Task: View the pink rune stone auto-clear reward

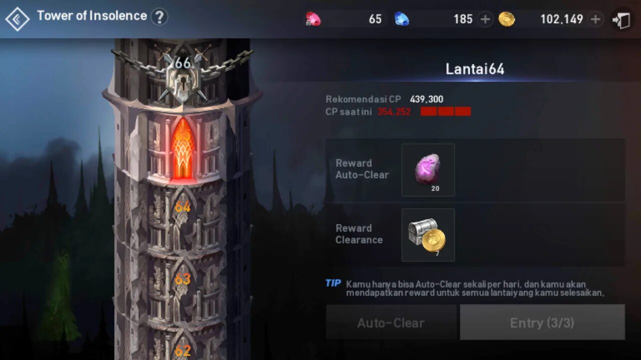Action: point(428,170)
